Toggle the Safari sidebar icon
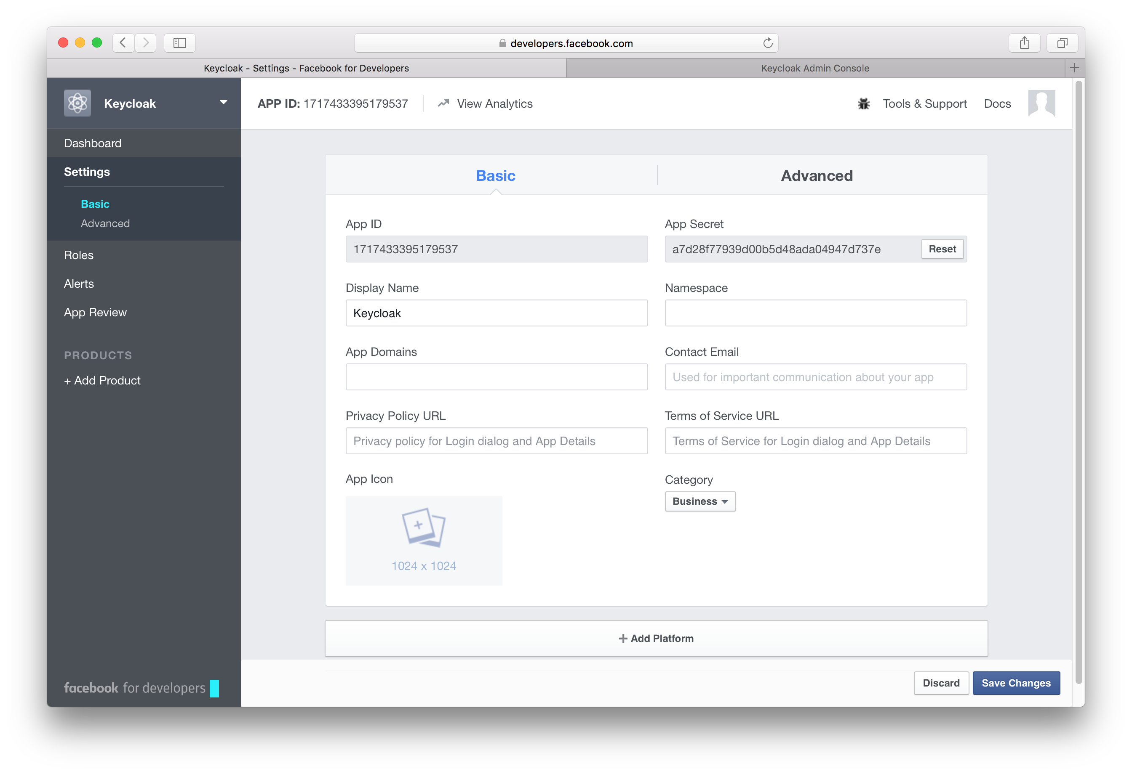This screenshot has width=1132, height=774. click(x=180, y=43)
